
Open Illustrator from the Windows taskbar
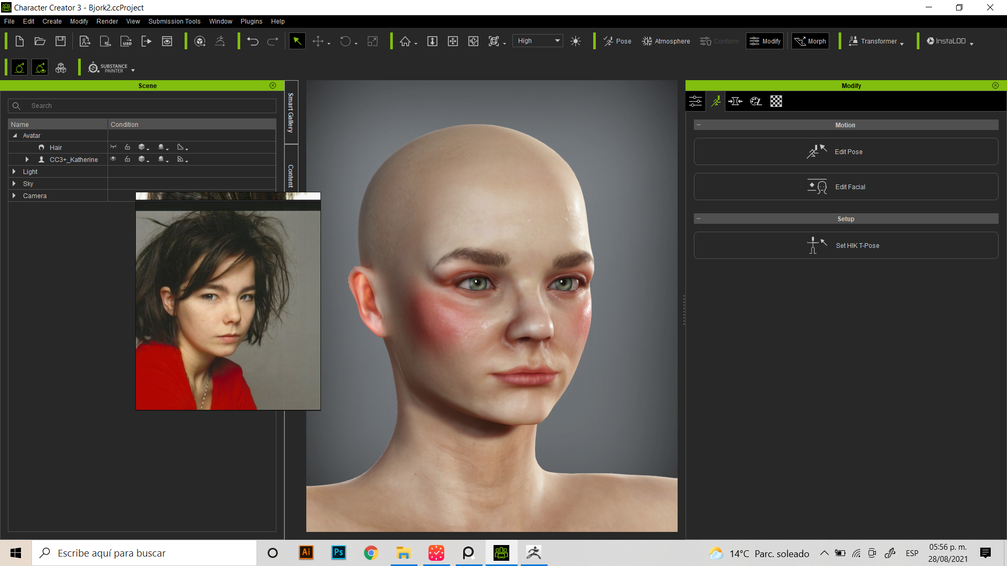[306, 553]
